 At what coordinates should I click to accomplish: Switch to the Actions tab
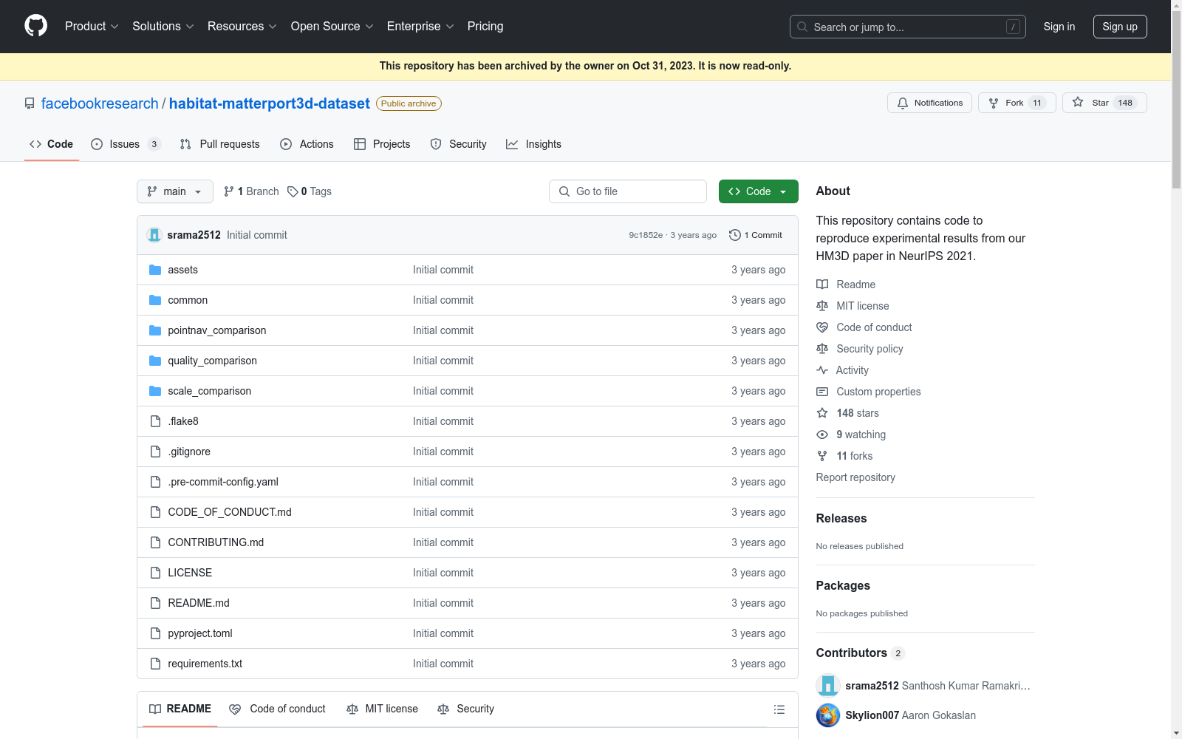tap(307, 144)
